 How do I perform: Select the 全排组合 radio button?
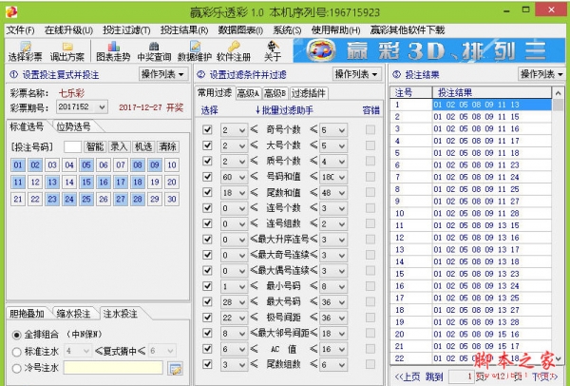coord(16,335)
